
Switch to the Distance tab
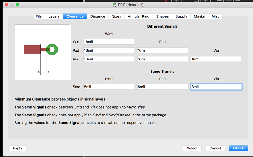98,16
